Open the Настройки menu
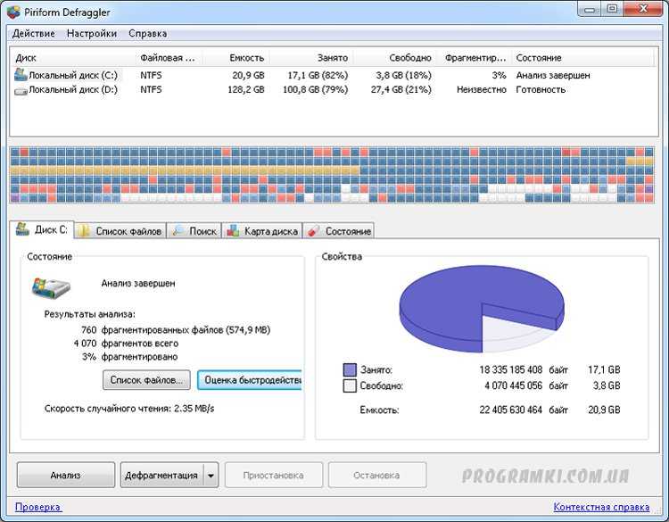Viewport: 669px width, 522px height. 92,33
